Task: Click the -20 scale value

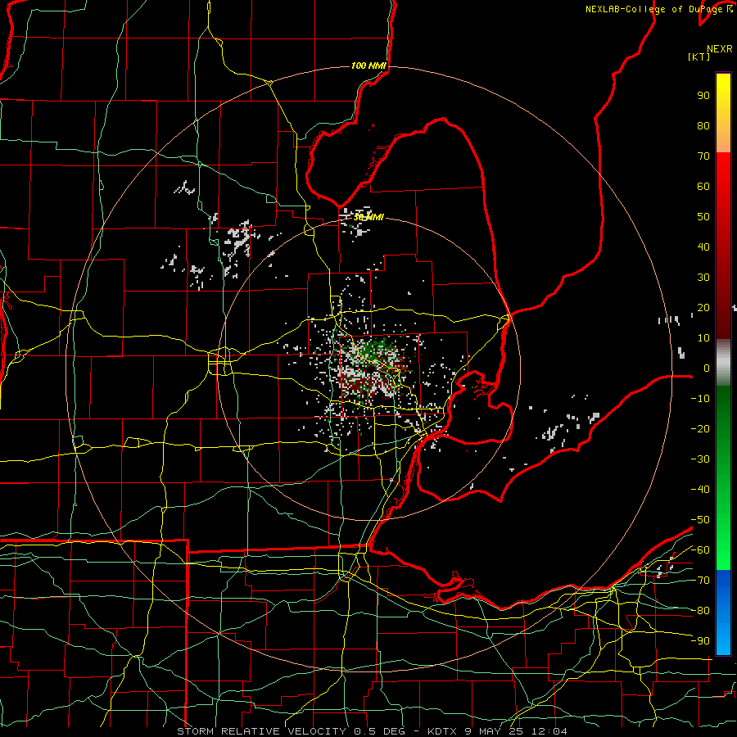Action: click(700, 428)
